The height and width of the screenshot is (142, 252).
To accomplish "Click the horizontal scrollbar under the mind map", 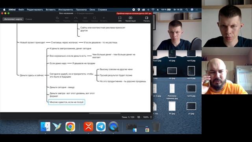I will (105, 113).
